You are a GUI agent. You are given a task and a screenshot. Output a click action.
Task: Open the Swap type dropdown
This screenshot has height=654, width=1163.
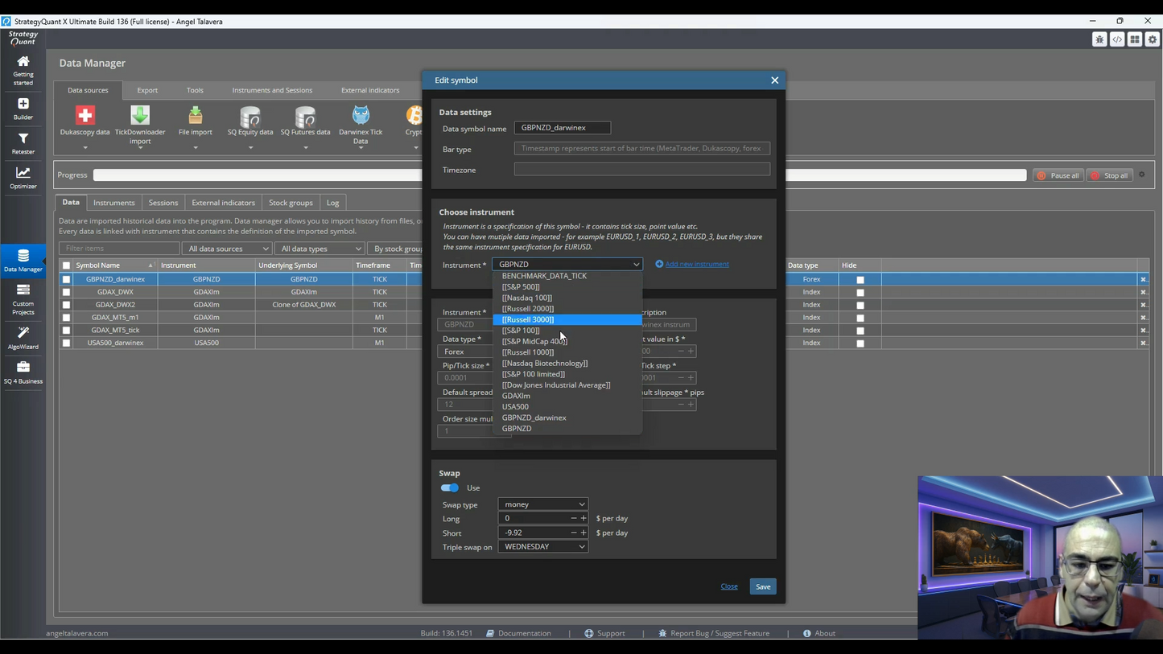point(543,504)
